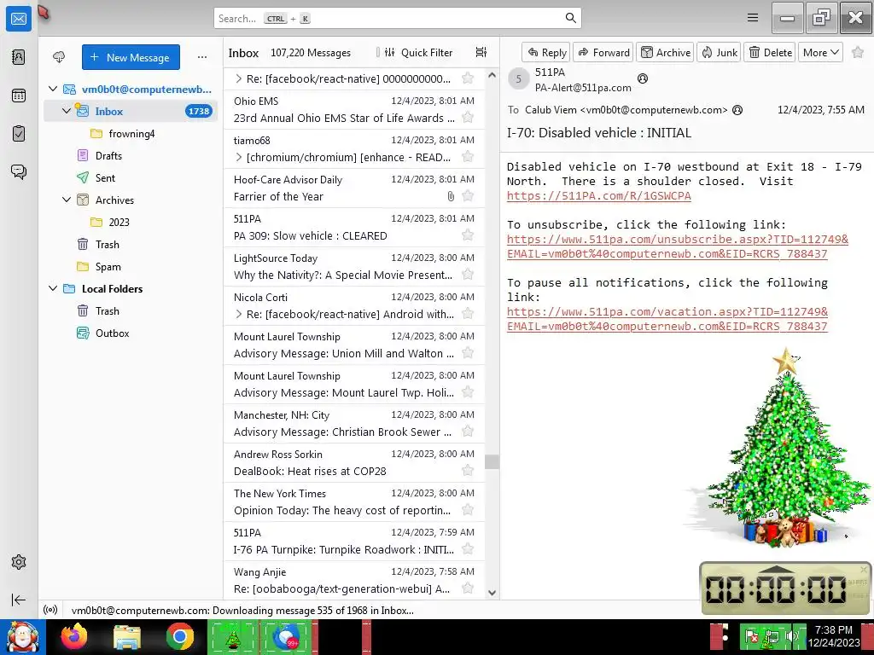Expand the chromium/chromium thread
Screen dimensions: 874x655
239,157
